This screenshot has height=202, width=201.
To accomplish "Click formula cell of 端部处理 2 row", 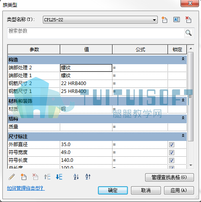I will 140,68.
